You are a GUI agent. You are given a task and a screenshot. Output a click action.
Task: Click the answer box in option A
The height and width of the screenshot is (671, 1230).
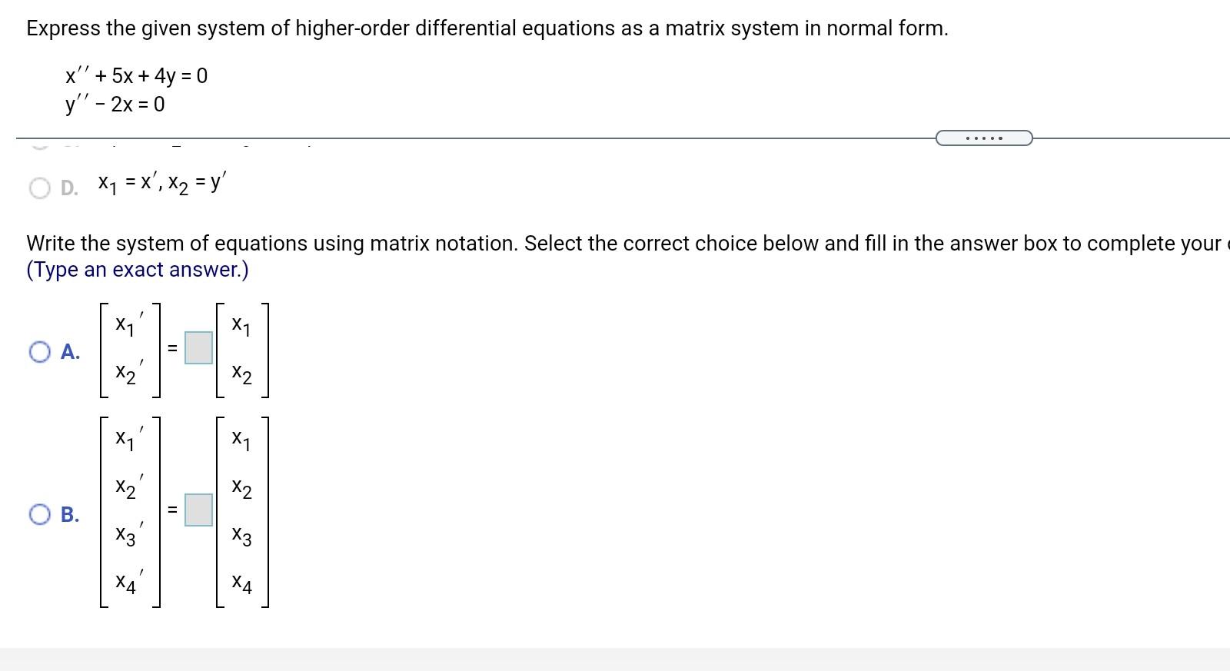point(198,347)
